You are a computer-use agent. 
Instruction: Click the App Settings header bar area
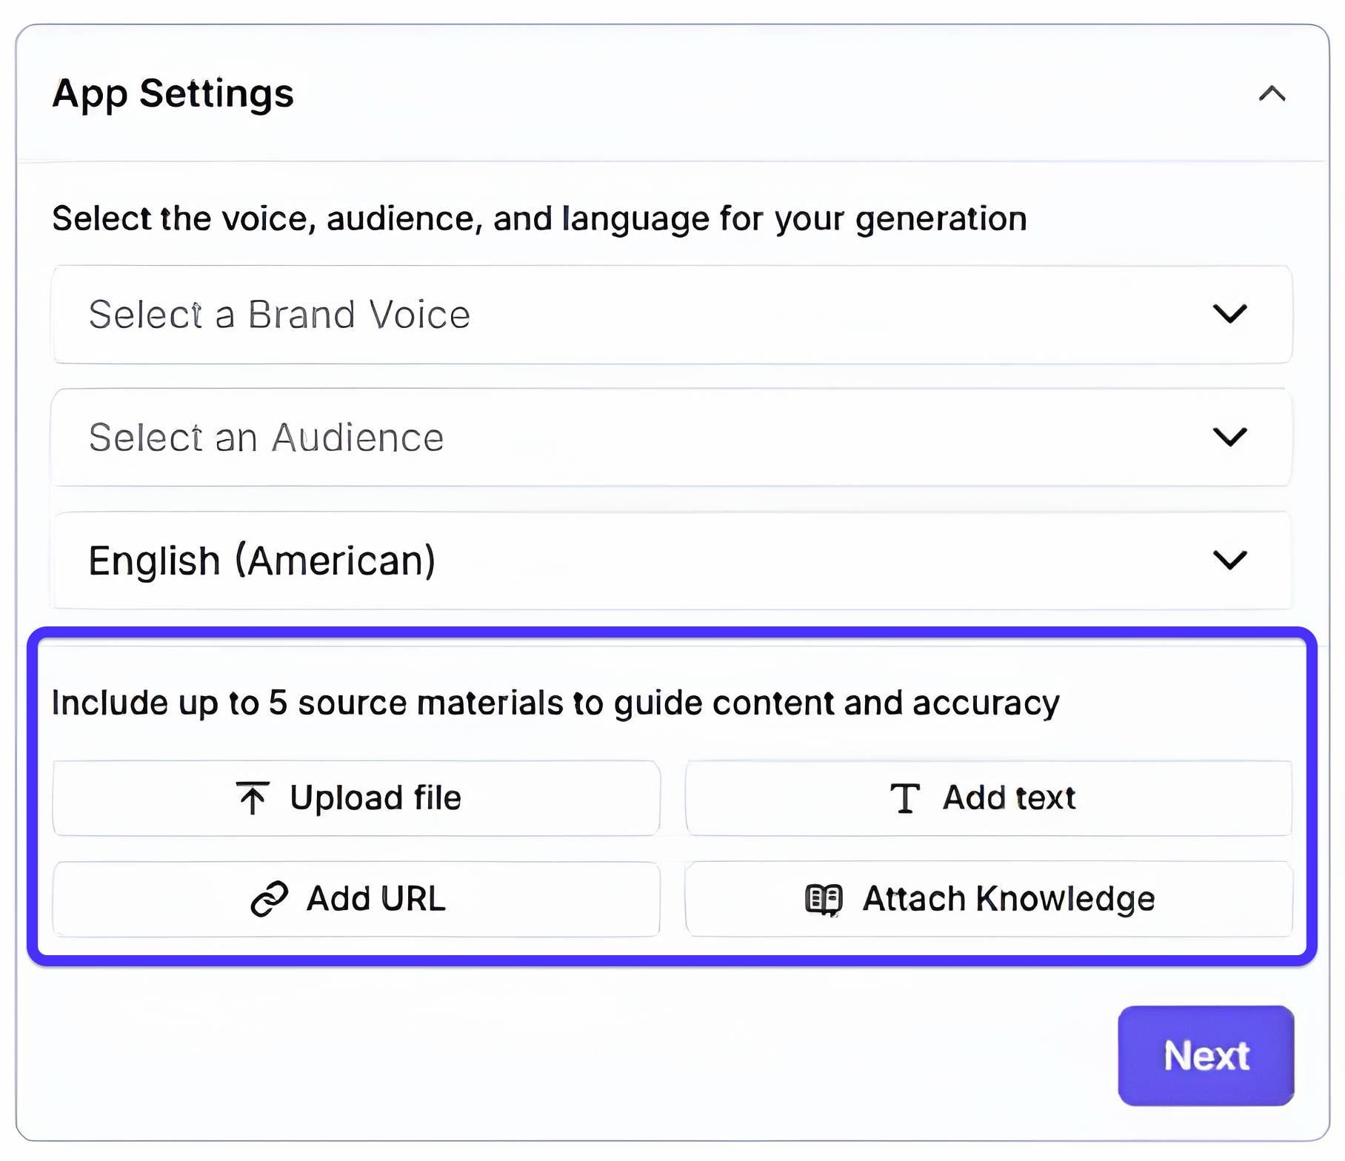coord(741,94)
